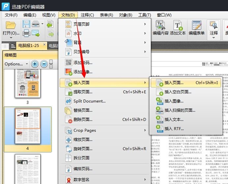Choose 提取页面... menu item
The width and height of the screenshot is (228, 184).
(x=105, y=92)
